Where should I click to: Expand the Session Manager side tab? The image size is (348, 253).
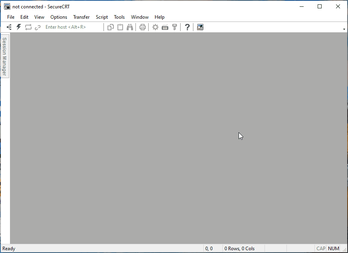coord(5,56)
